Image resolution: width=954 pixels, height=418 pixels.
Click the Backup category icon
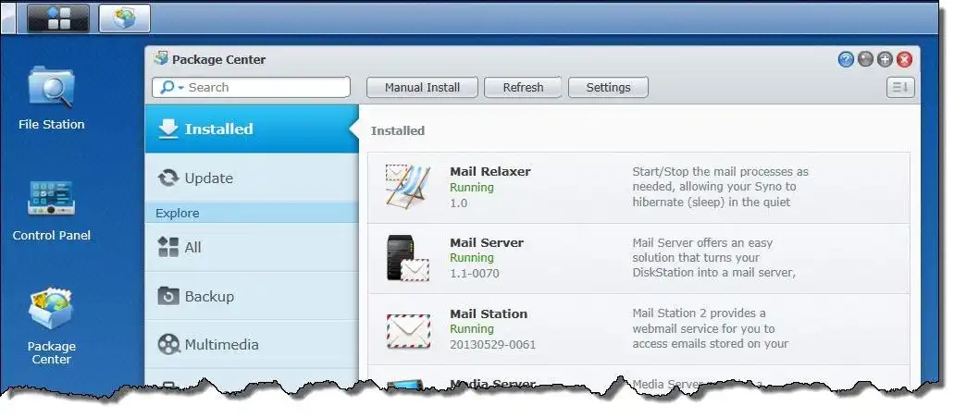pos(168,296)
